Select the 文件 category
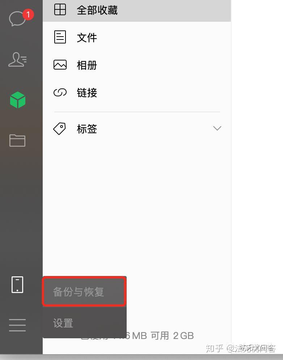Image resolution: width=283 pixels, height=360 pixels. [137, 37]
